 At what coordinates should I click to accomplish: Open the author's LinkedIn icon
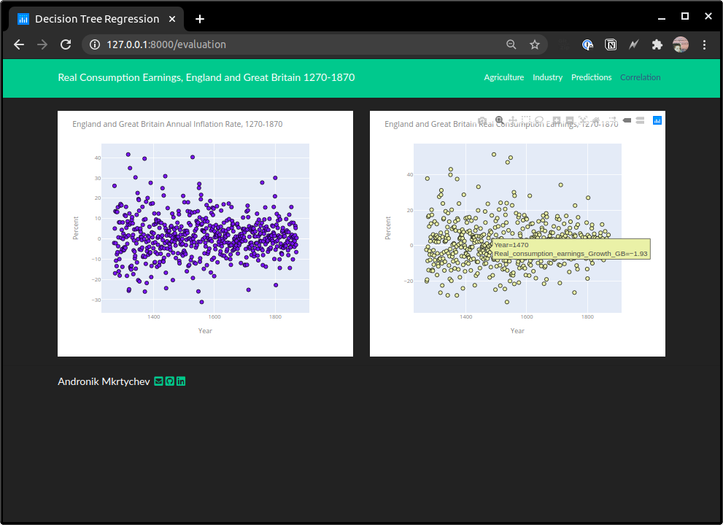click(x=181, y=381)
